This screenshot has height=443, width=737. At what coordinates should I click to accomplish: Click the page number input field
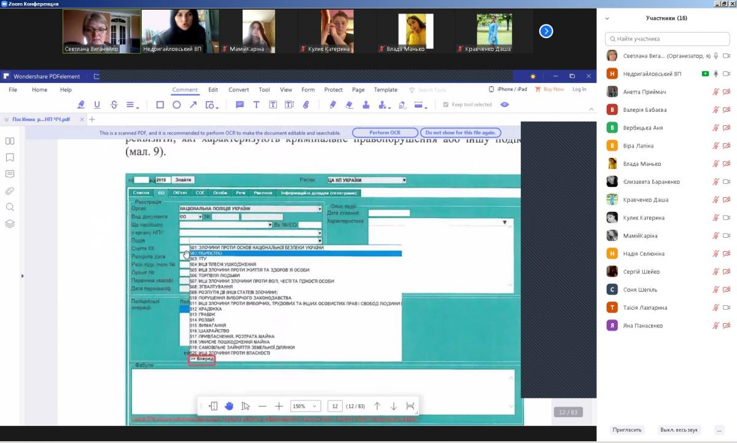[x=335, y=406]
